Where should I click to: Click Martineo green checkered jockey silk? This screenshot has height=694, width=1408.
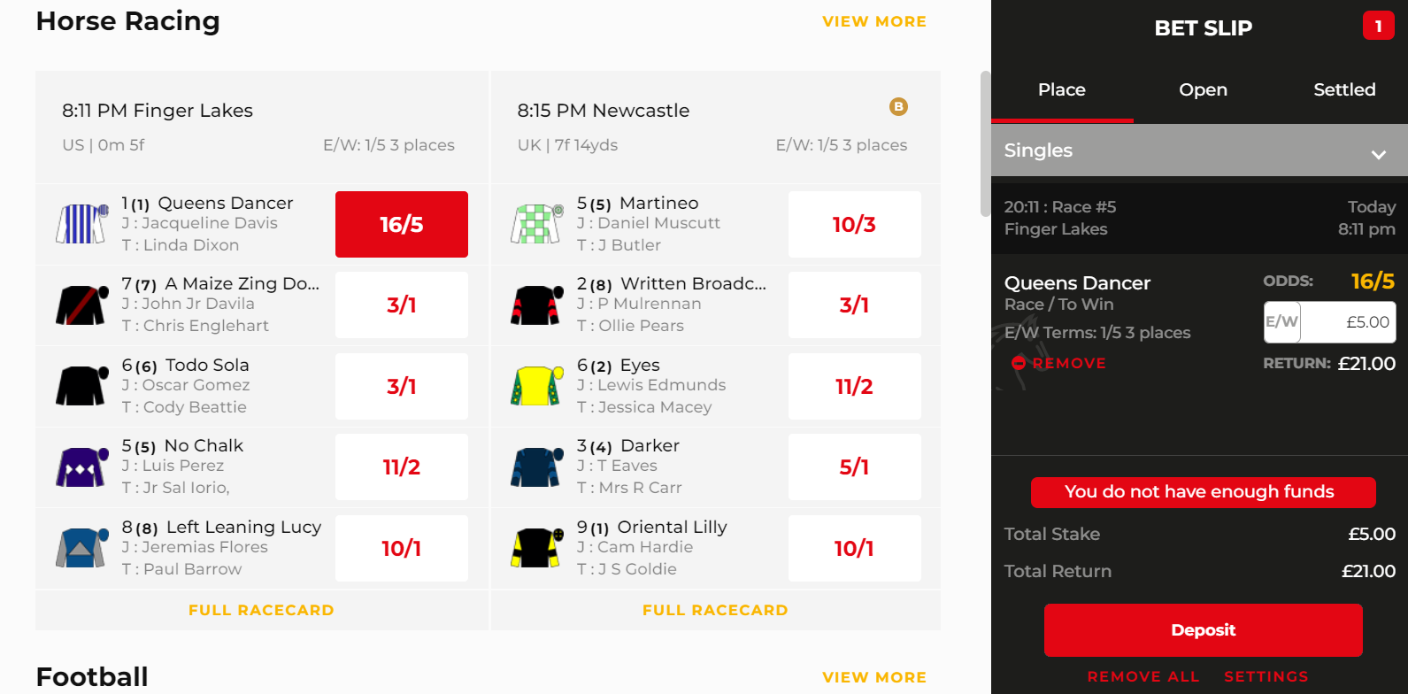pyautogui.click(x=537, y=224)
